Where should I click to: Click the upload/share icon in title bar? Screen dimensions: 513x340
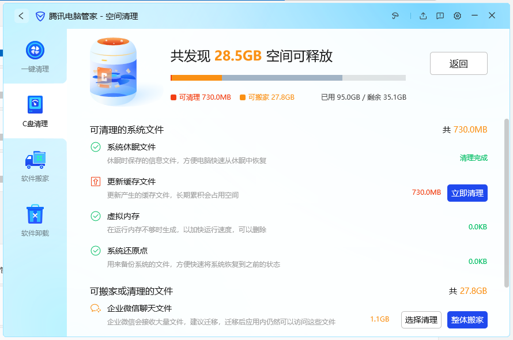(423, 16)
